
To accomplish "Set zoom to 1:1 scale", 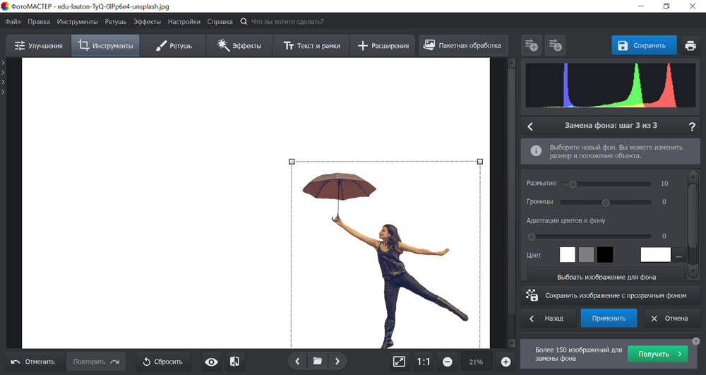I will pyautogui.click(x=424, y=362).
